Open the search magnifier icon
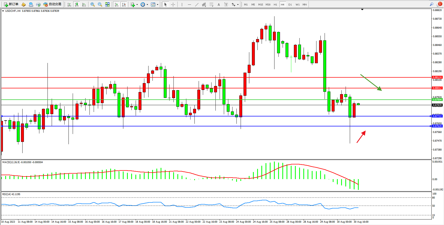Screen dimensions: 444x225 [431, 4]
